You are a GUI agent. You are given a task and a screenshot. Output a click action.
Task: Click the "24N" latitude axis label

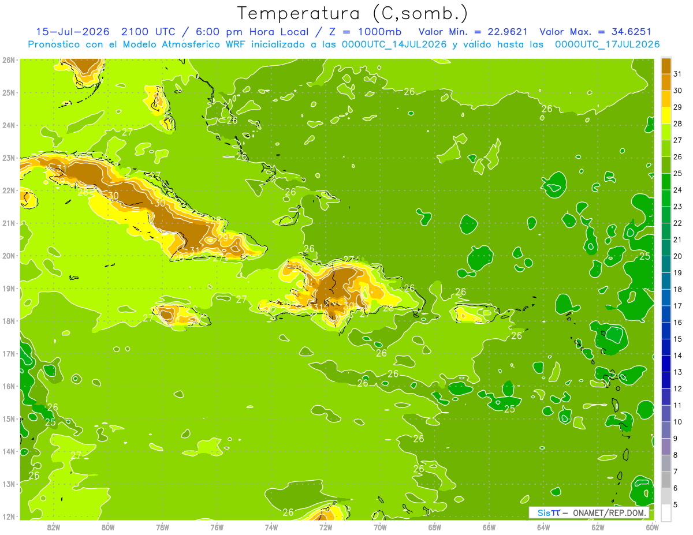(9, 125)
